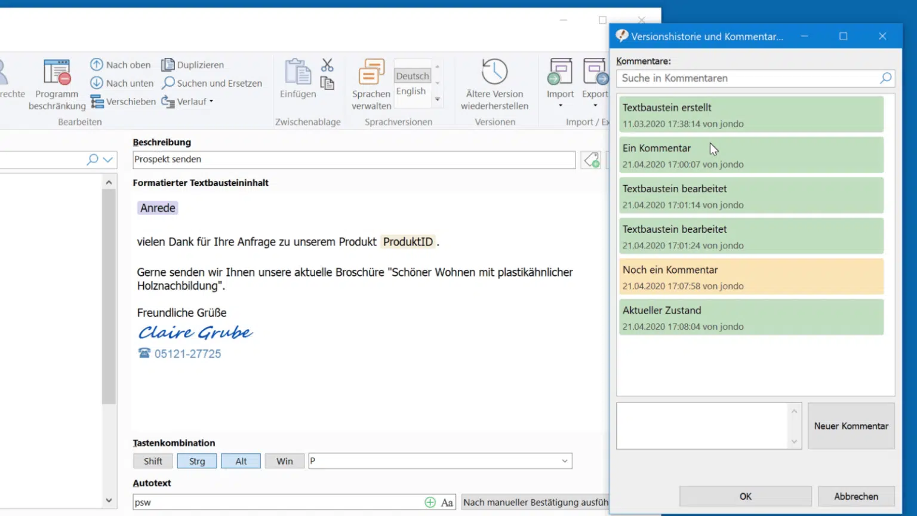Click the tag icon beside the description

click(x=591, y=160)
